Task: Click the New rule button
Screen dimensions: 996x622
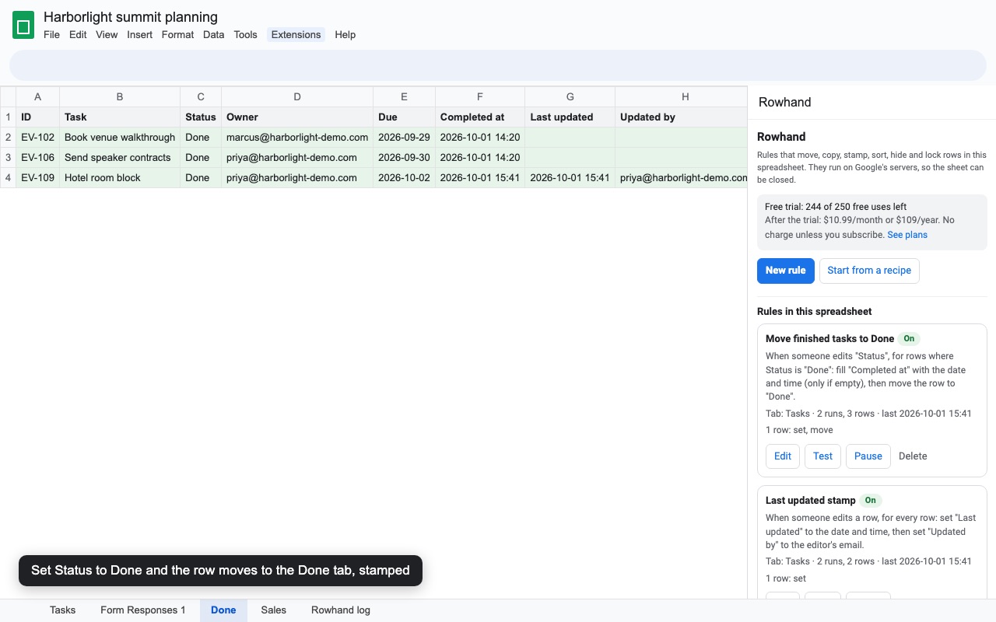Action: coord(786,271)
